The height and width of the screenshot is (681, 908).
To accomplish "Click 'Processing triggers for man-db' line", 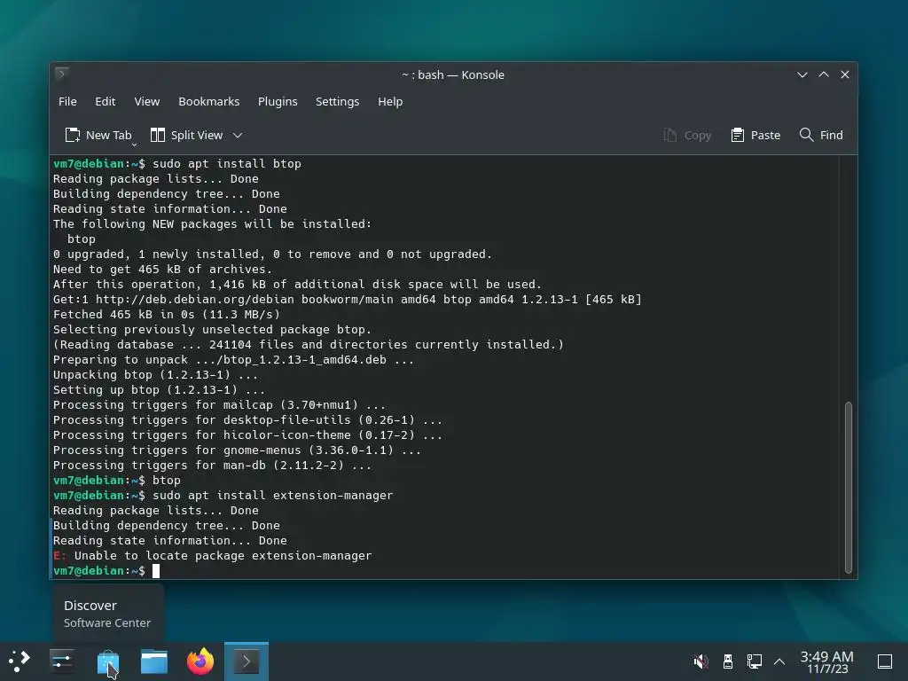I will pyautogui.click(x=212, y=465).
